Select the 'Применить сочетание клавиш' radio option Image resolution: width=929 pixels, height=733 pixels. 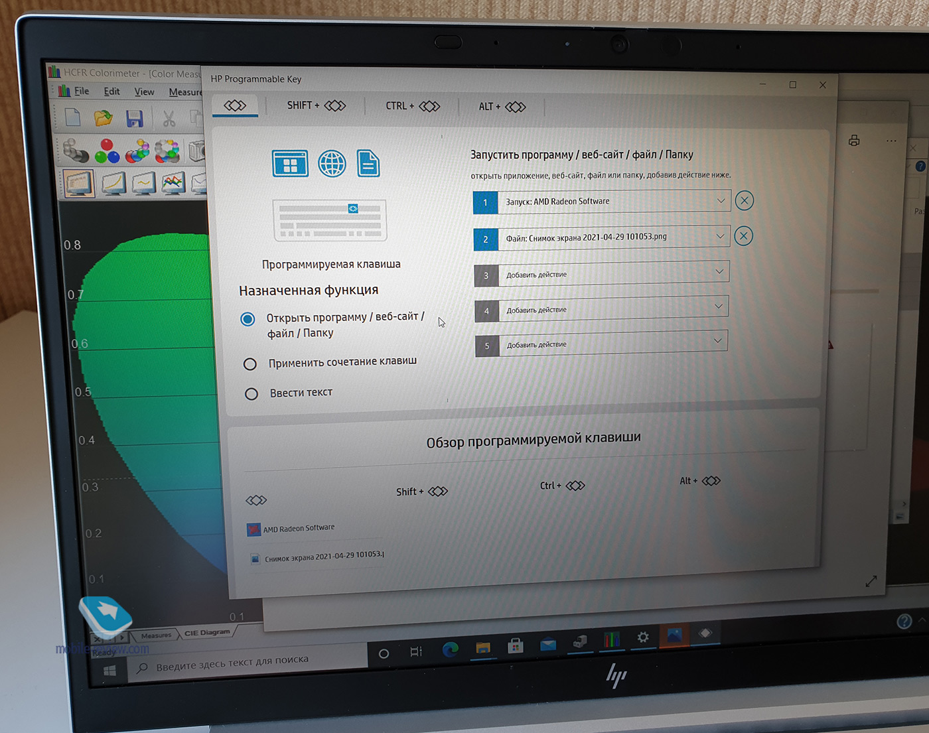tap(250, 364)
